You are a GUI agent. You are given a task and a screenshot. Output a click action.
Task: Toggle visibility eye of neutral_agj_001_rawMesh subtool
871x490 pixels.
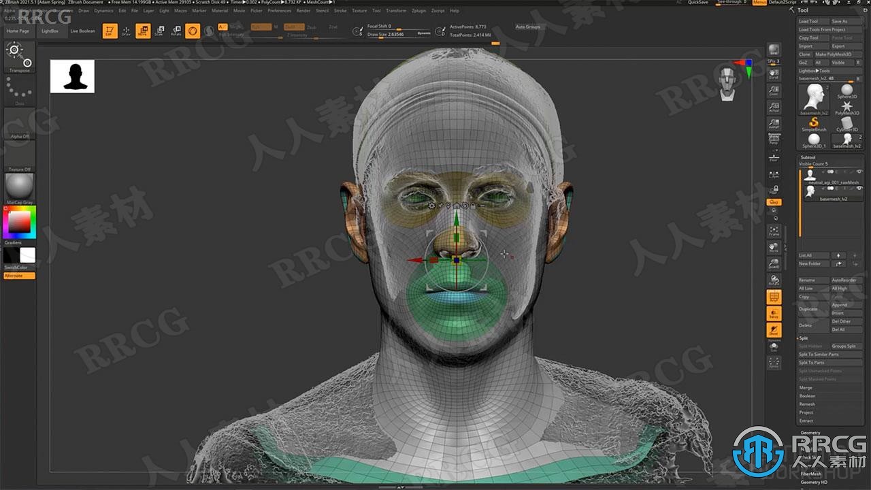(x=859, y=172)
